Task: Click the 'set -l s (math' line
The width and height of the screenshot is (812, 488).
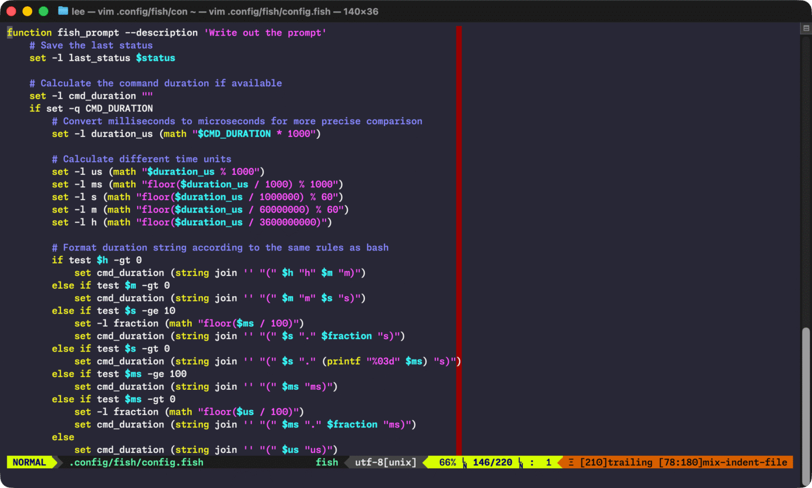Action: click(197, 197)
